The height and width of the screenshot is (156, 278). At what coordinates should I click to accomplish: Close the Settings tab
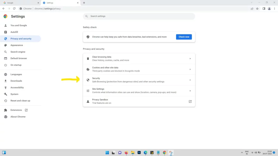tap(78, 3)
